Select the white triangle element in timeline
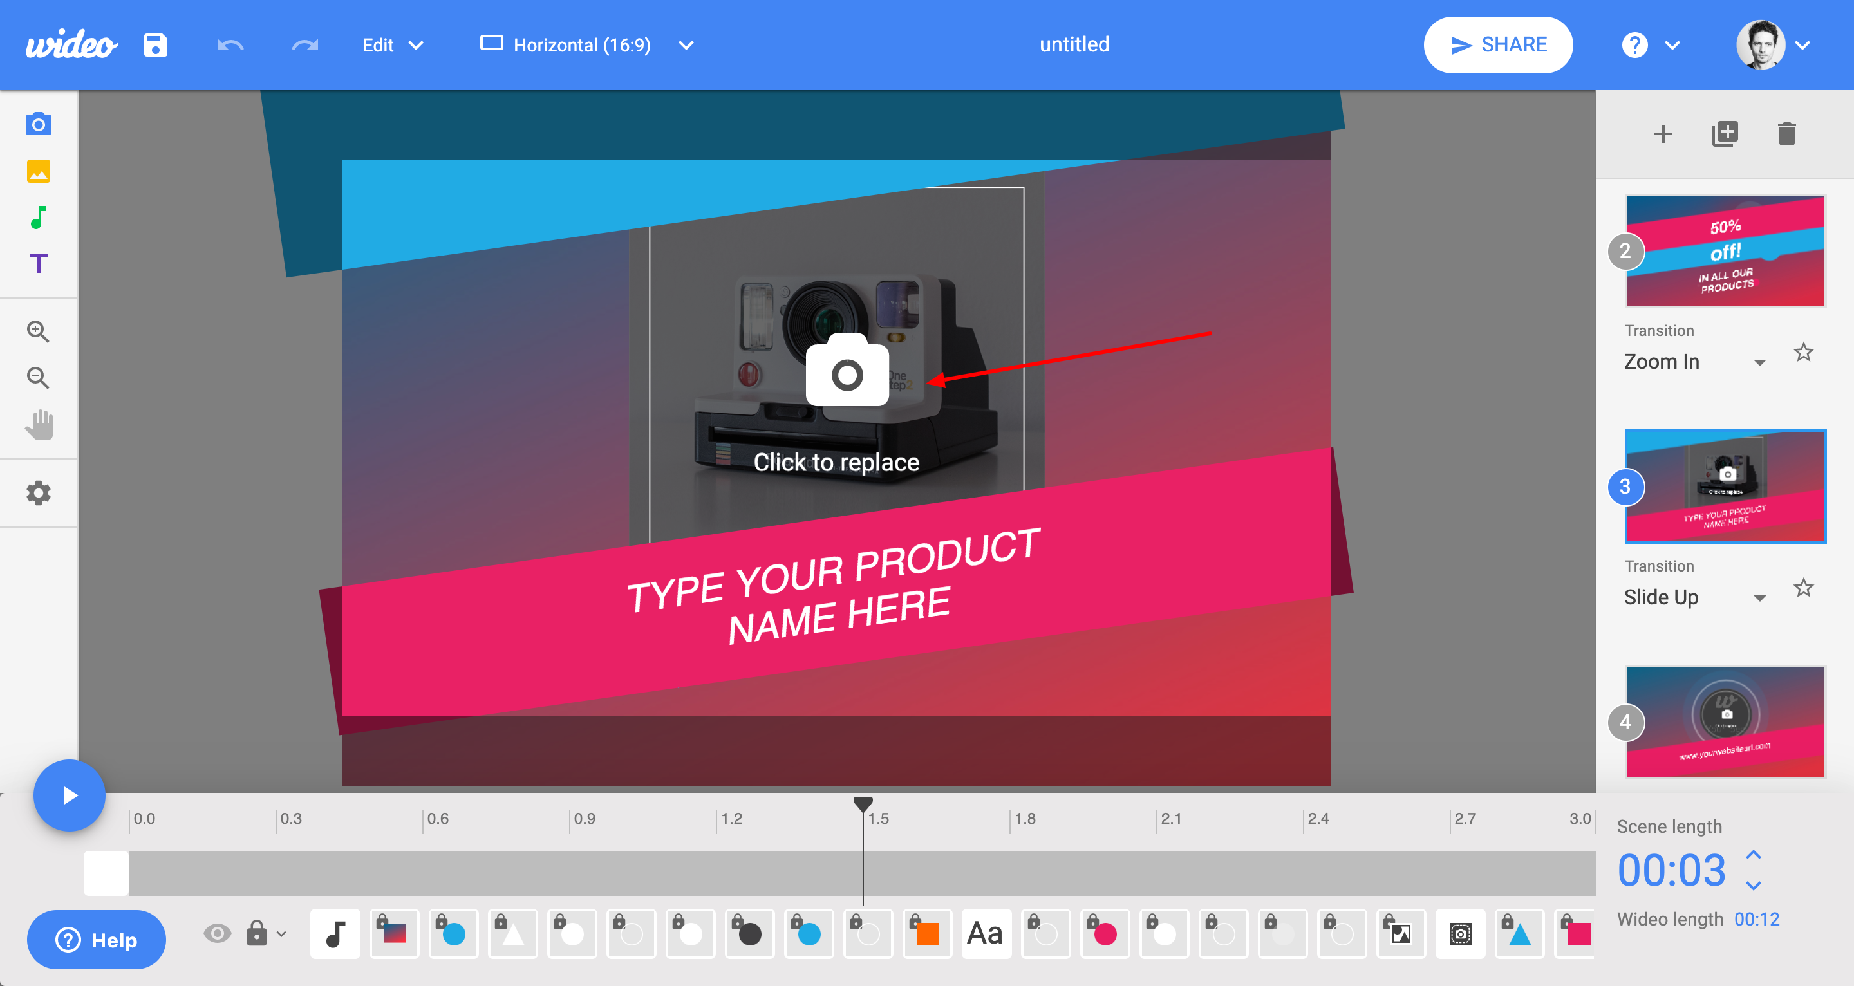 point(512,933)
